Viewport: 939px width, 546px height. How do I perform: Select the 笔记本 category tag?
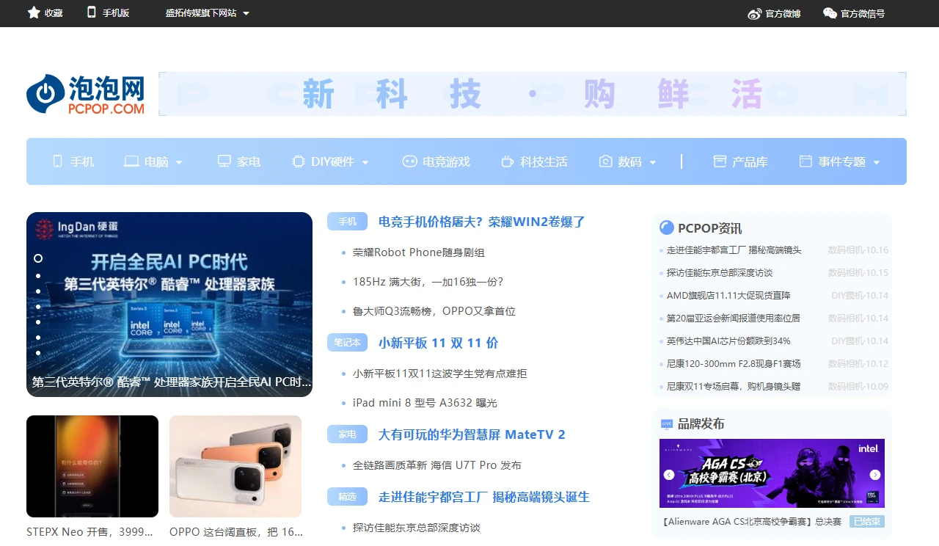[347, 343]
